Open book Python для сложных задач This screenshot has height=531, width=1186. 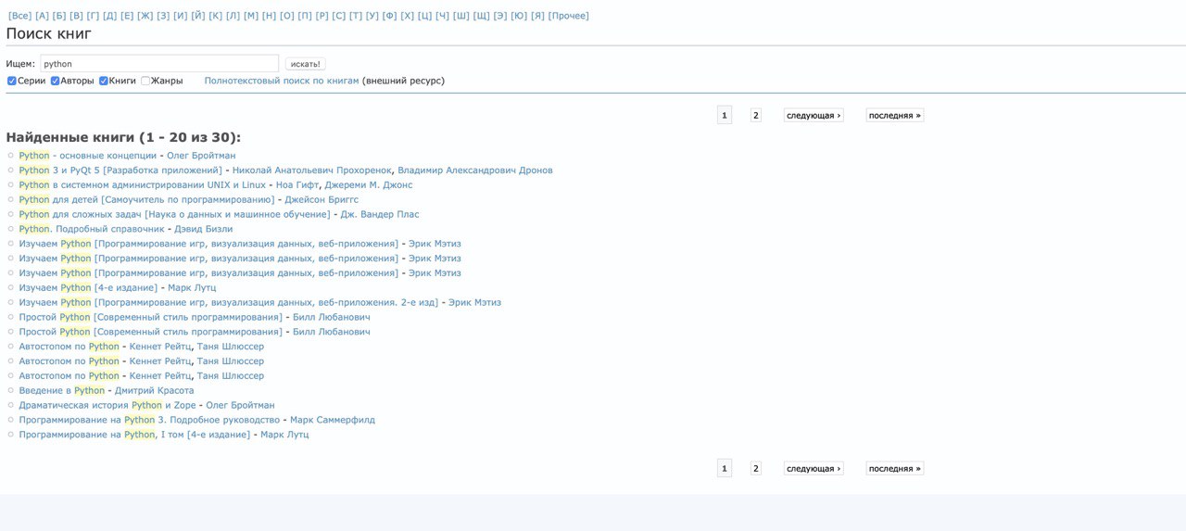point(174,214)
